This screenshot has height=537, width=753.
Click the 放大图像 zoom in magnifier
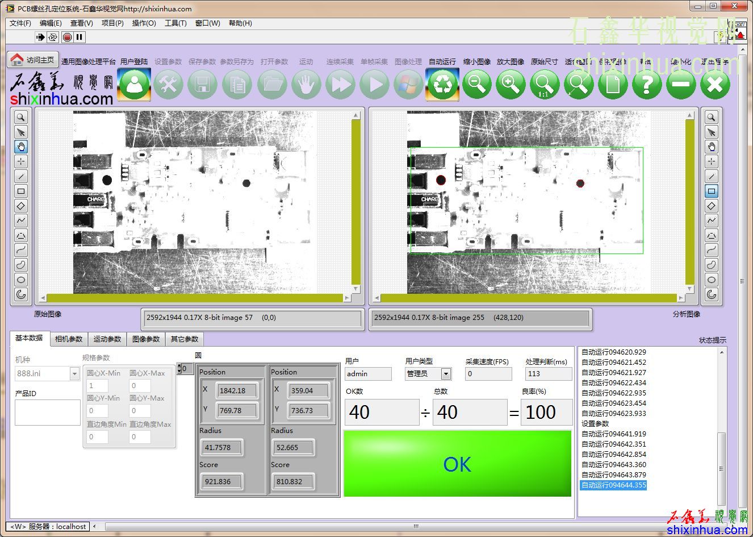click(x=511, y=85)
